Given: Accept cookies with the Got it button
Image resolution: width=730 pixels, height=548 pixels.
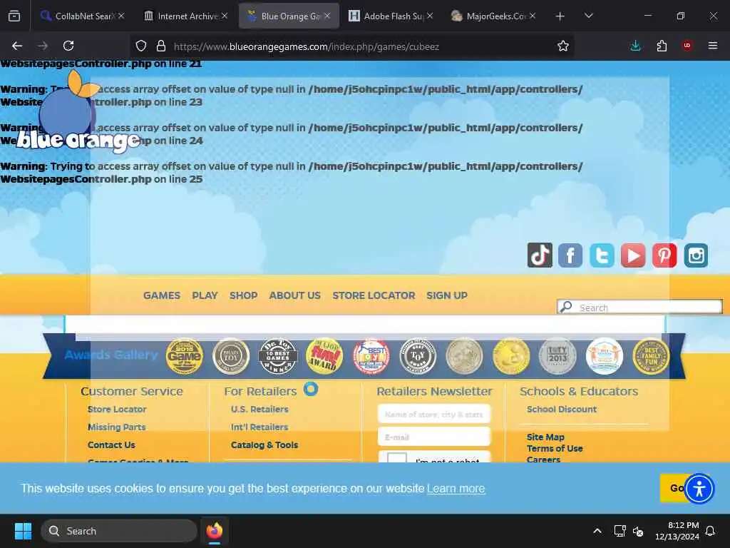Looking at the screenshot, I should click(x=672, y=488).
